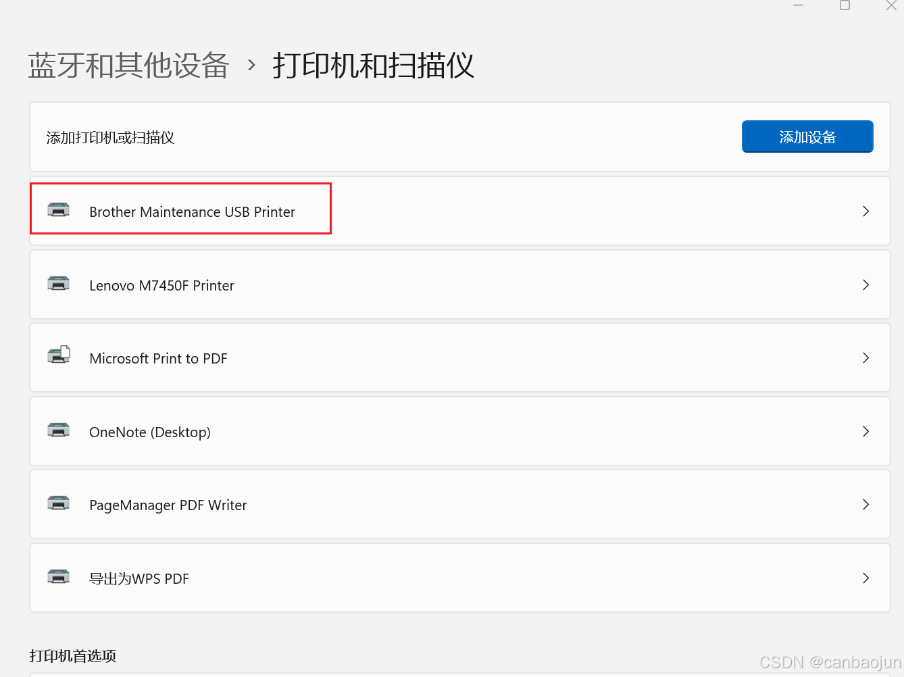Screen dimensions: 904x677
Task: Click the 打印机和扫描仪 page title
Action: pos(374,66)
